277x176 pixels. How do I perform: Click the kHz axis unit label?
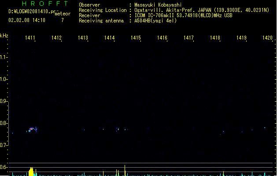4,36
